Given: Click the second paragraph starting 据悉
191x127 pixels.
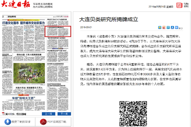Looking at the screenshot, I should (x=131, y=74).
